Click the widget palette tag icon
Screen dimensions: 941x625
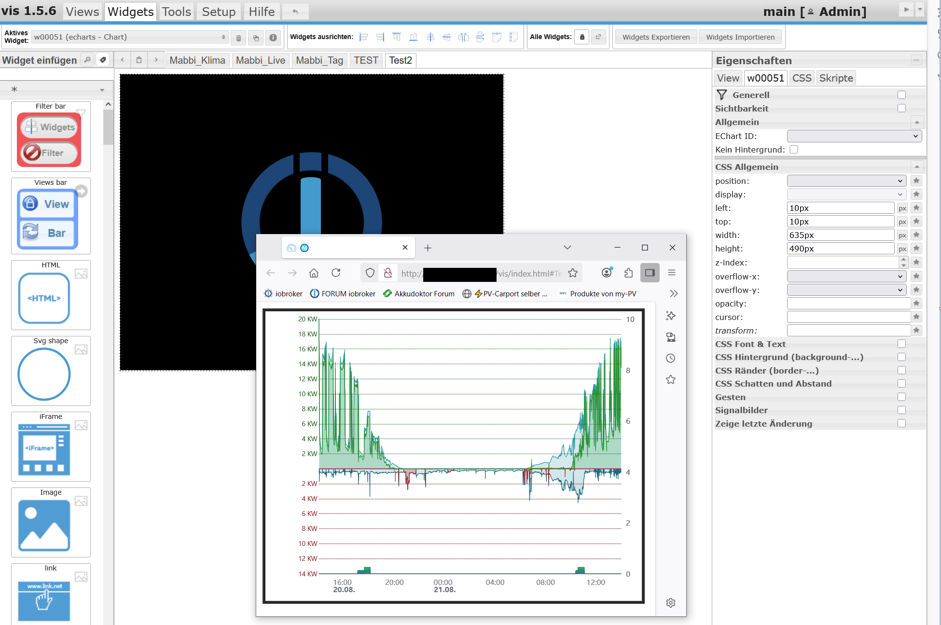103,60
